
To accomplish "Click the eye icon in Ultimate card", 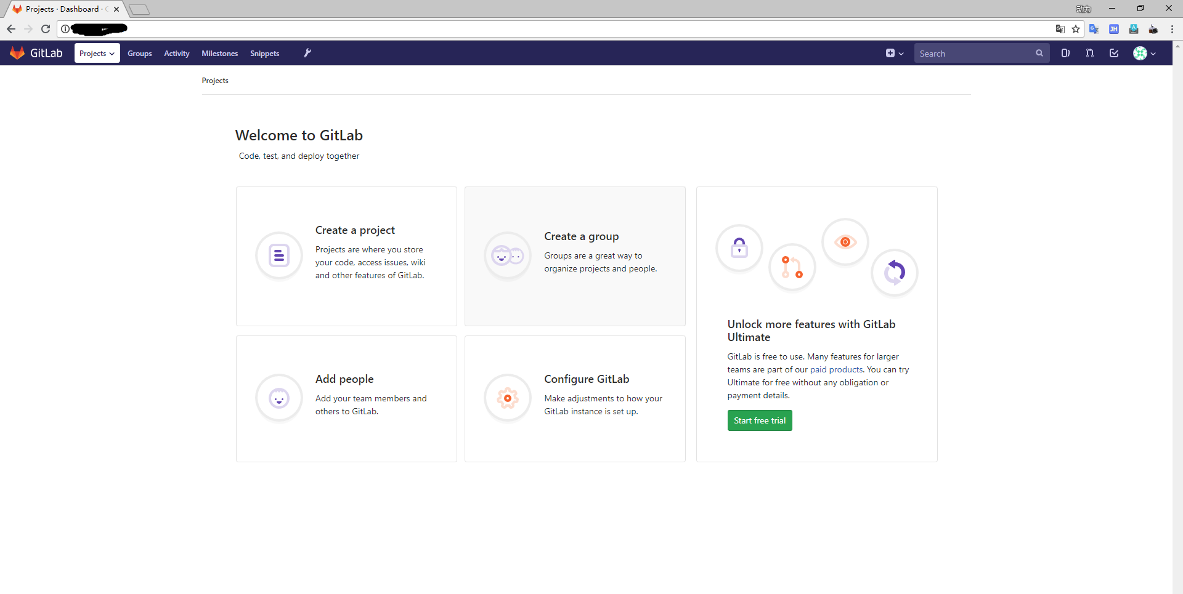I will (x=845, y=242).
